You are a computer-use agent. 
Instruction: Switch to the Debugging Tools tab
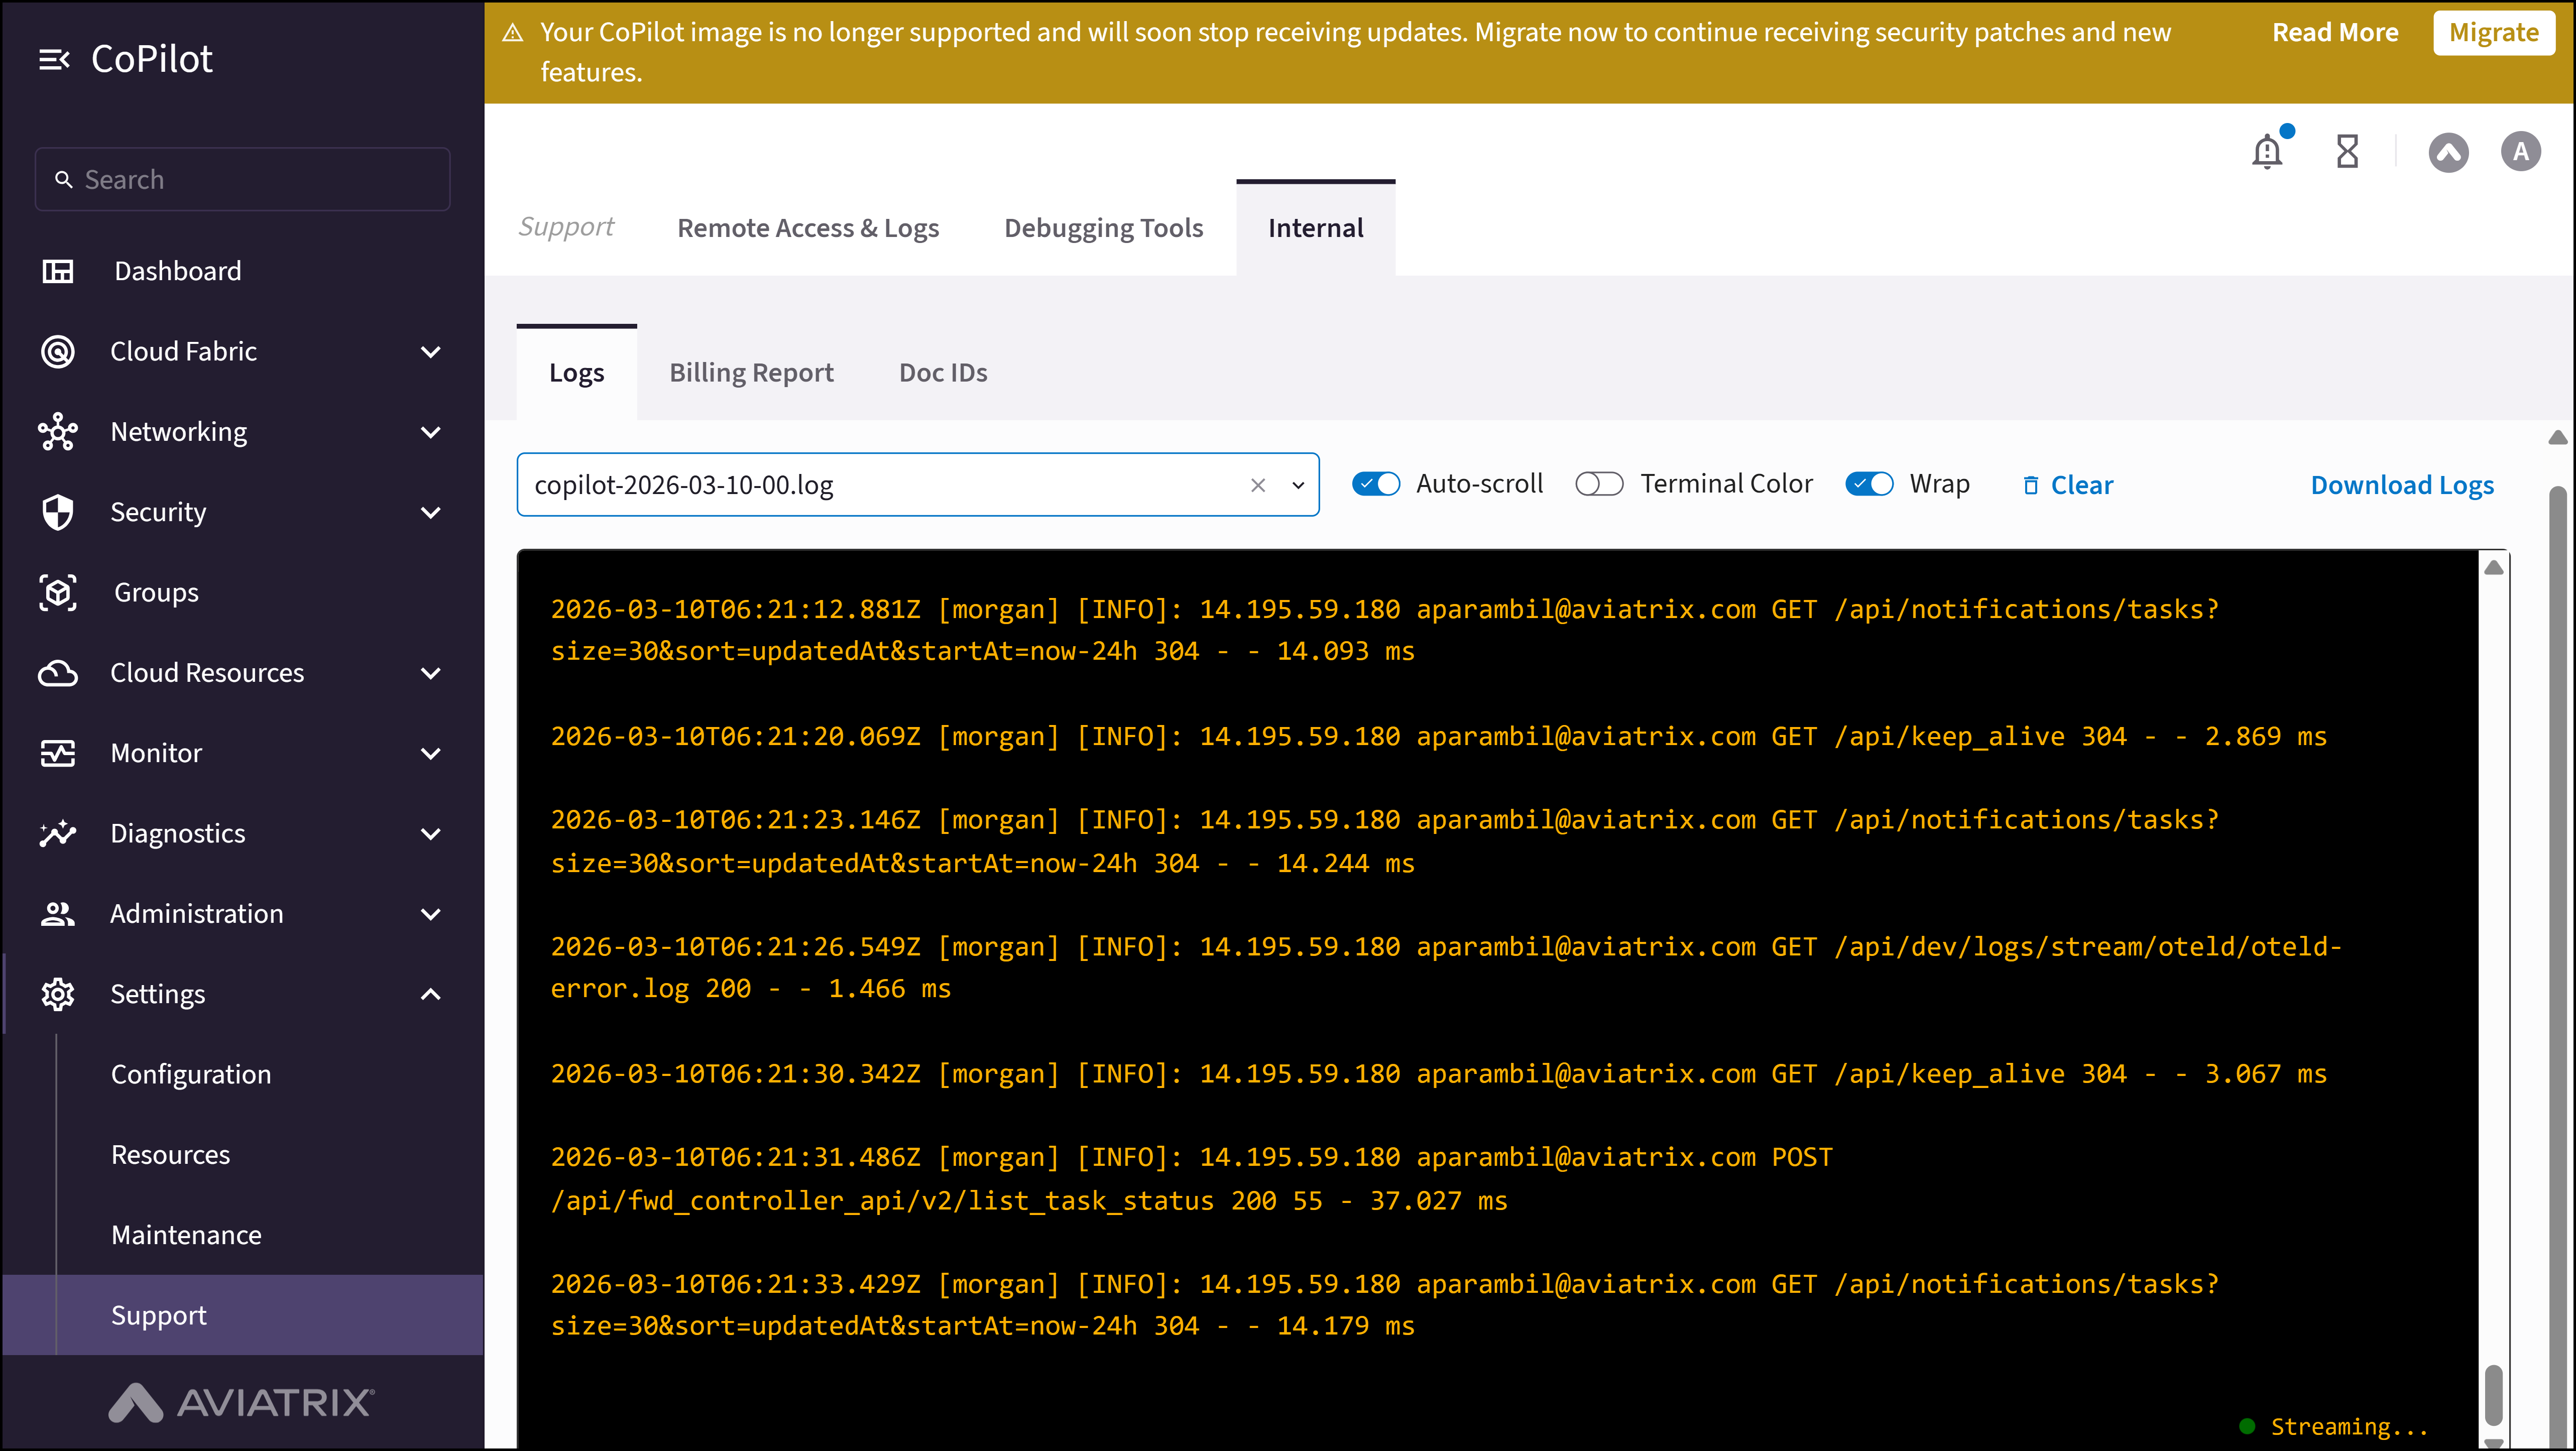tap(1104, 227)
